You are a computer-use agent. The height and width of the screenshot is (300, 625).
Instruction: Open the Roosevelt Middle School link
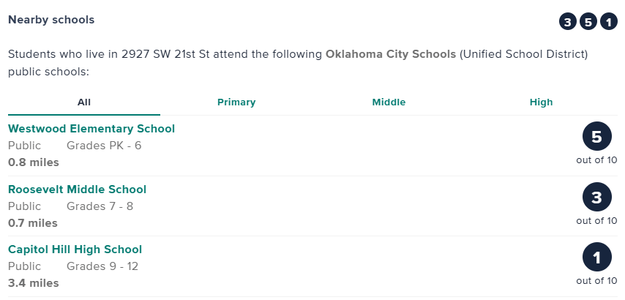point(77,190)
